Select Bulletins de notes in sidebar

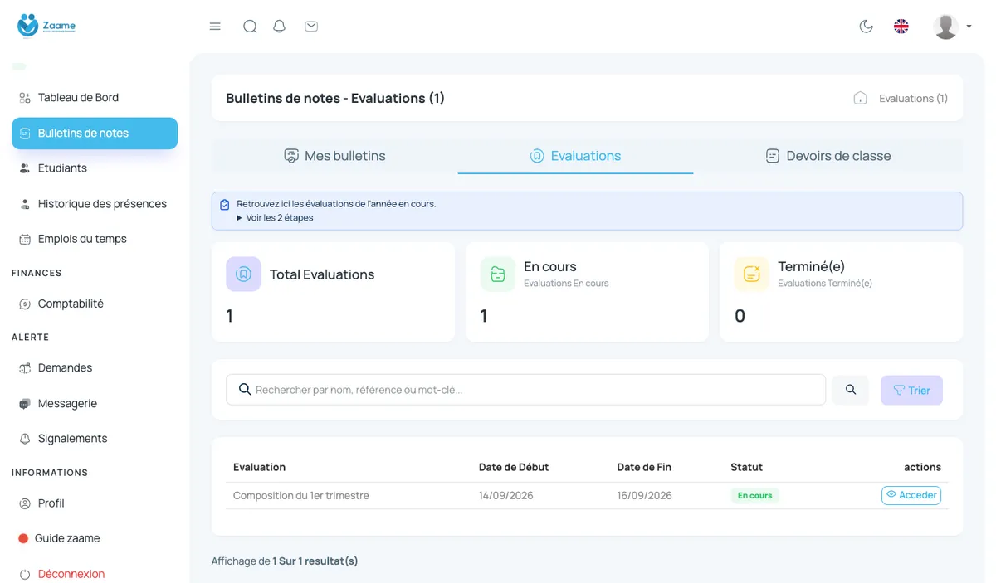[x=95, y=134]
